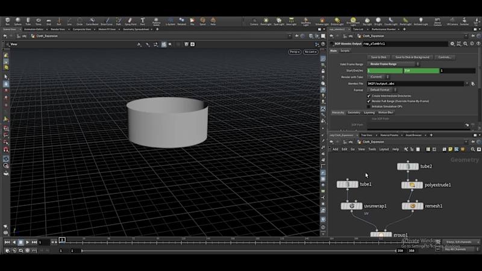Choose the Font shelf tool
Viewport: 482px width, 271px height.
(x=142, y=21)
